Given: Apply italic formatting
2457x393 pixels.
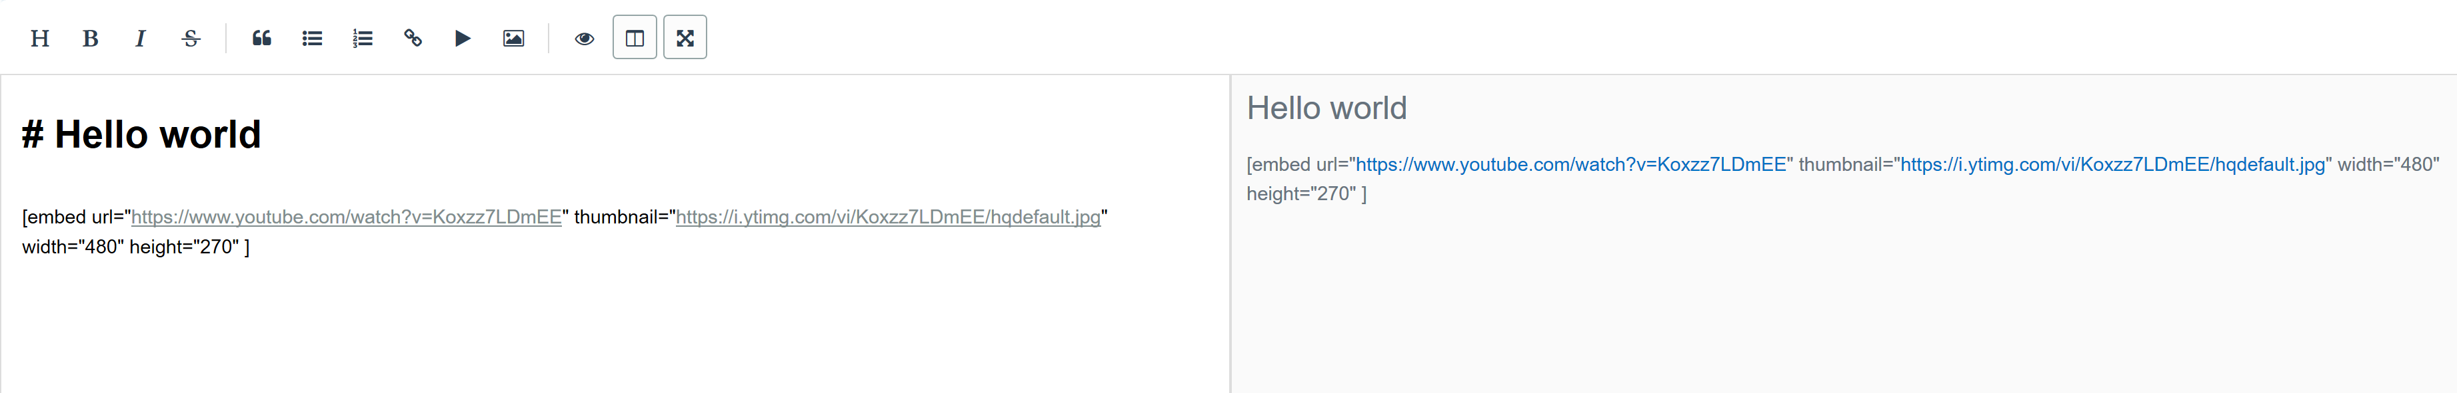Looking at the screenshot, I should (140, 37).
